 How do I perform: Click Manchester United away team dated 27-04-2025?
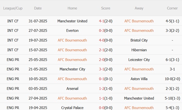tap(139, 98)
